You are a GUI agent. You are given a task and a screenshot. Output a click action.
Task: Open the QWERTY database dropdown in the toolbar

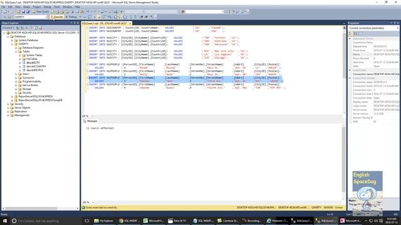[30, 17]
